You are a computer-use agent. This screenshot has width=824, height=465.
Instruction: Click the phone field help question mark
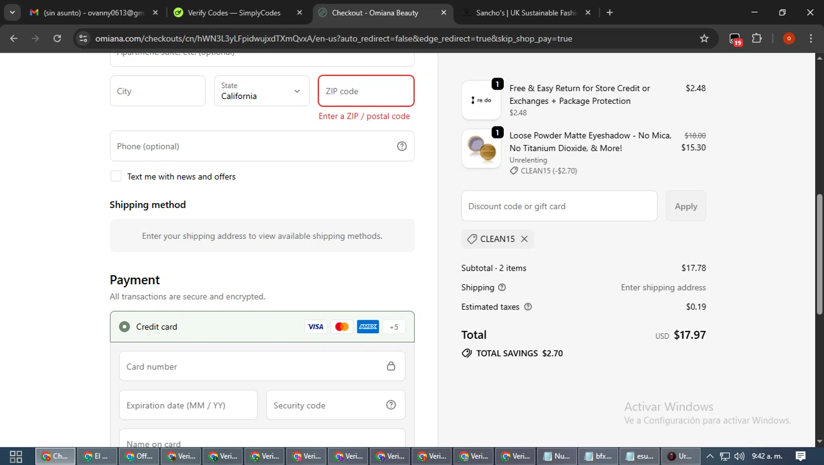coord(402,146)
